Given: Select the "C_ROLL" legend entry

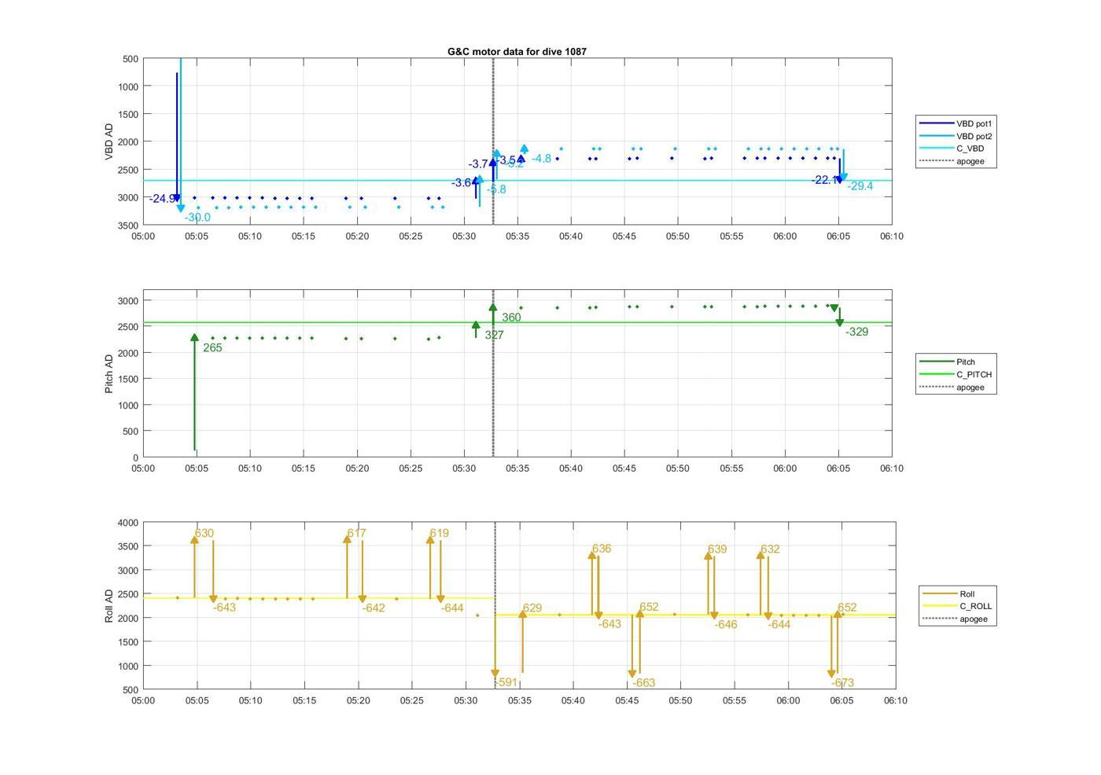Looking at the screenshot, I should click(x=957, y=606).
